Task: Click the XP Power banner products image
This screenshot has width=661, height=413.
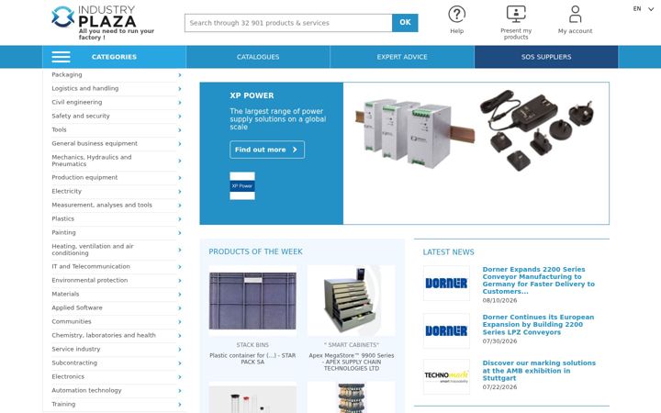Action: pos(476,153)
